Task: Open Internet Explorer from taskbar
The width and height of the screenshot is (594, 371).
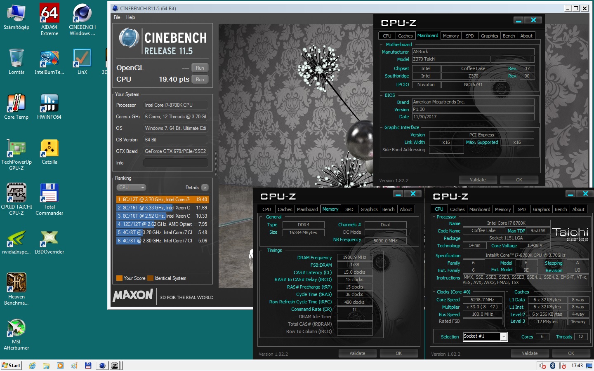Action: 32,366
